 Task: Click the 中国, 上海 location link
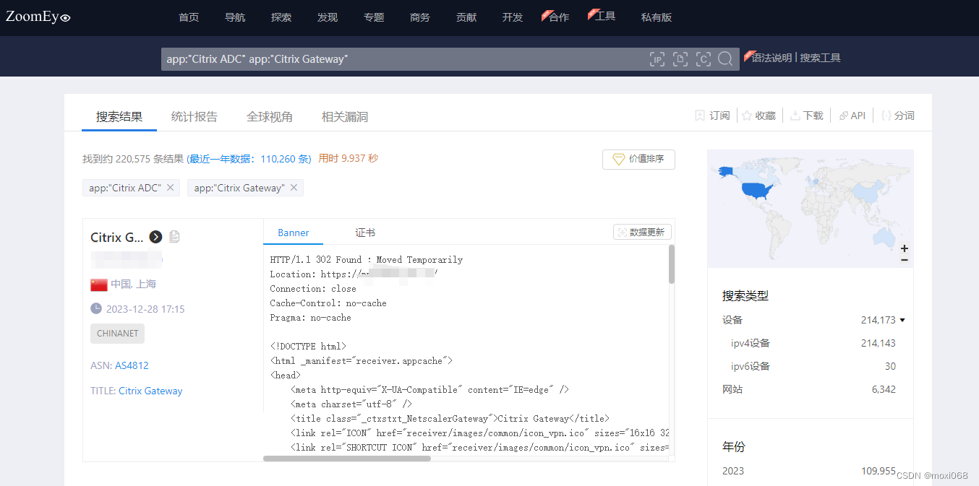[x=134, y=285]
